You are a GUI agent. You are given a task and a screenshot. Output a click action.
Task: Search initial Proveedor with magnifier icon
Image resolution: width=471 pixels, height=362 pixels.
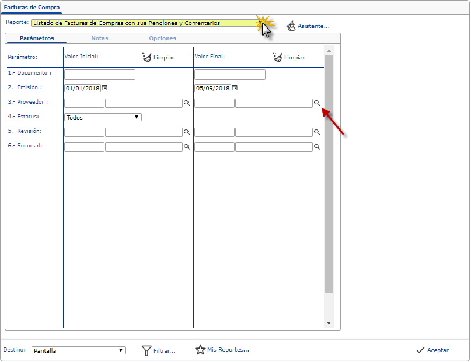tap(187, 103)
